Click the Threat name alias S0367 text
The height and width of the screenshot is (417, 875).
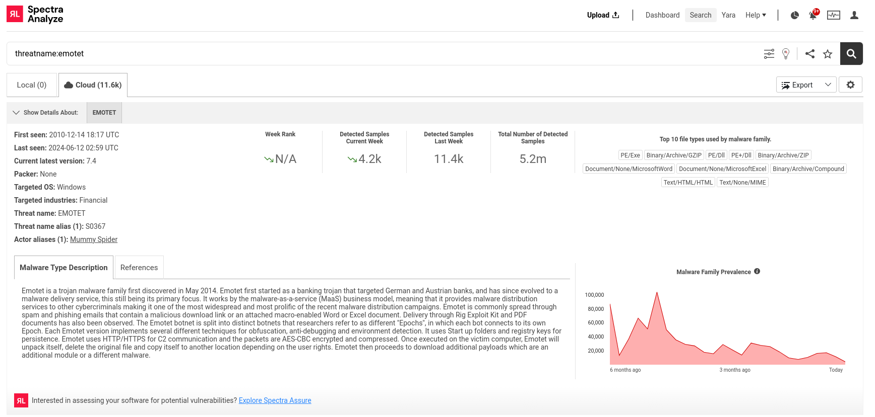[x=59, y=226]
